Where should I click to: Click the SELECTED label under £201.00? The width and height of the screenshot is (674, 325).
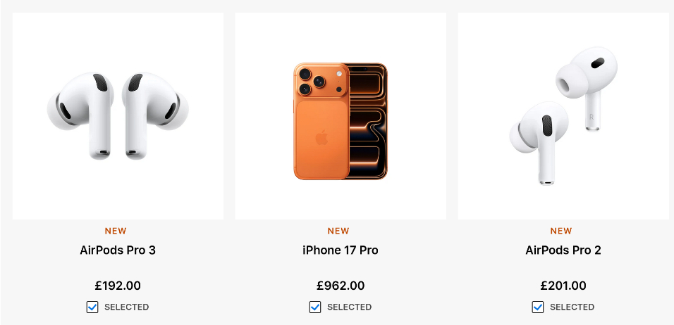tap(572, 307)
